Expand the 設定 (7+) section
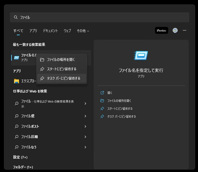 (x=20, y=157)
